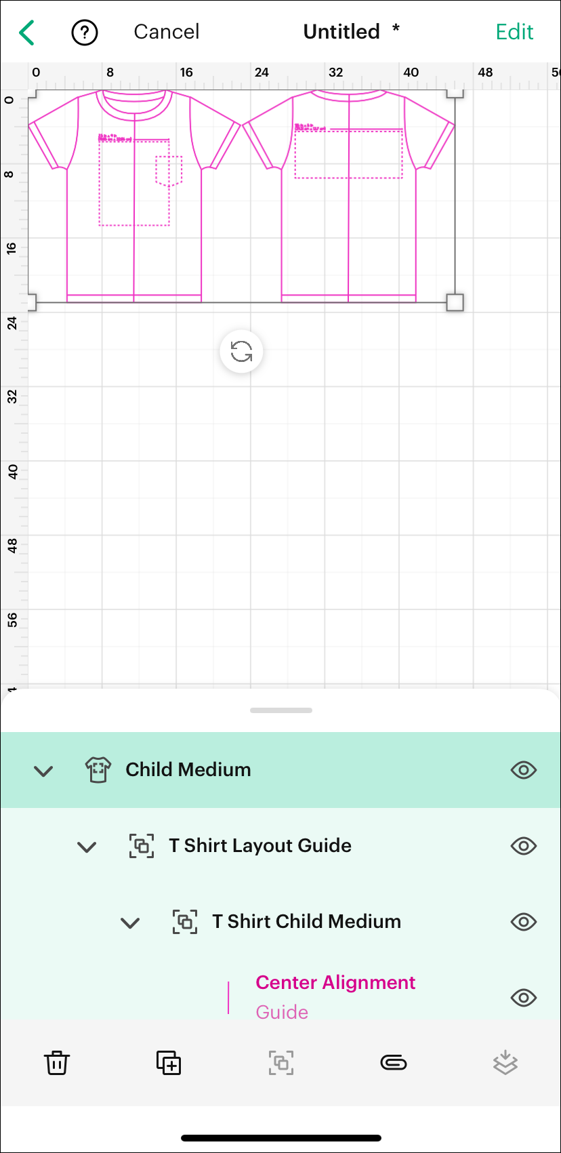Screen dimensions: 561x1153
Task: Hide the Child Medium base layer
Action: [x=523, y=770]
